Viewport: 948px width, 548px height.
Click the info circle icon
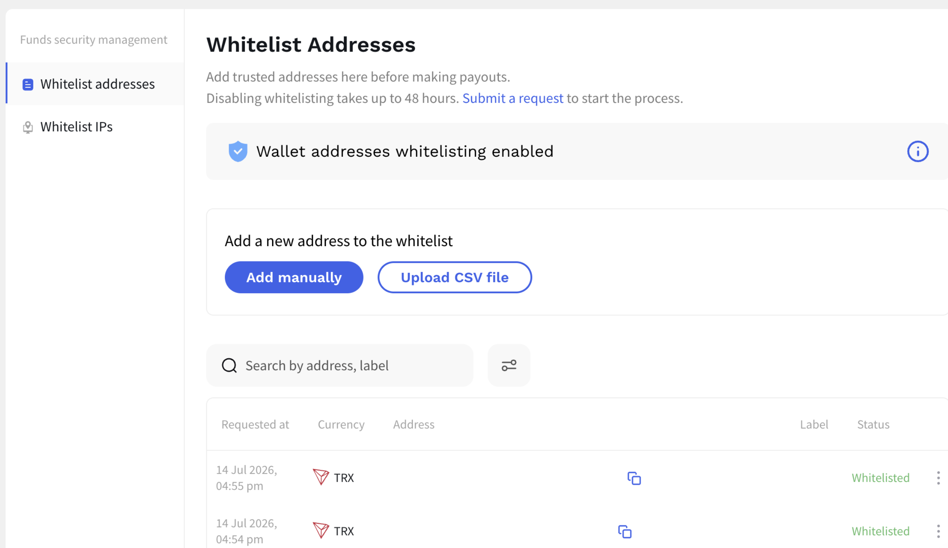tap(917, 151)
